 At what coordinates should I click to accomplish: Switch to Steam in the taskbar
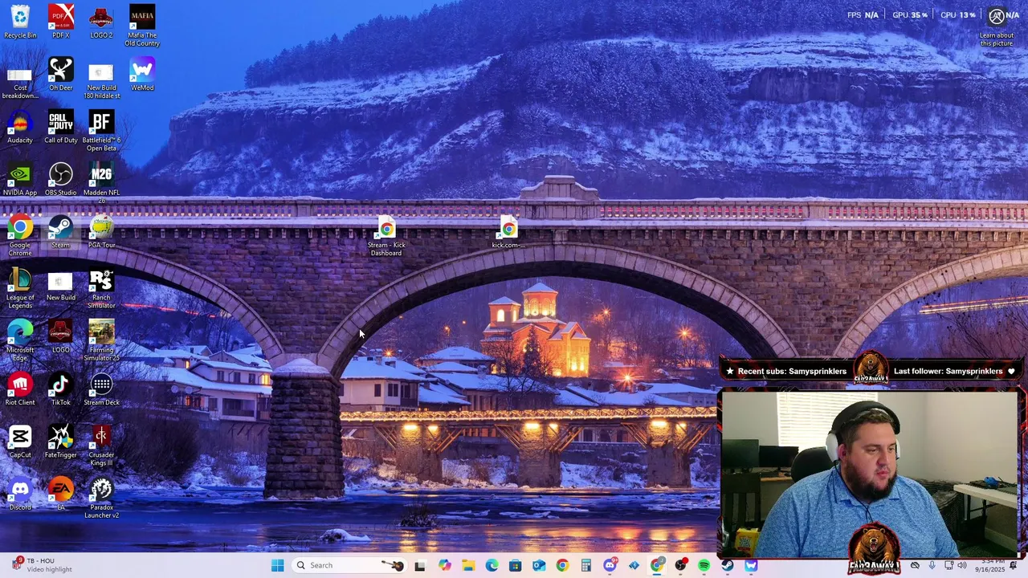(x=728, y=565)
